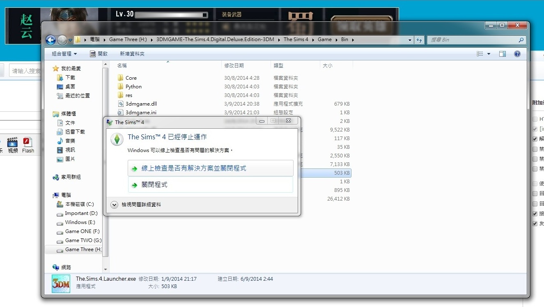Click the refresh button beside address bar

tap(419, 40)
